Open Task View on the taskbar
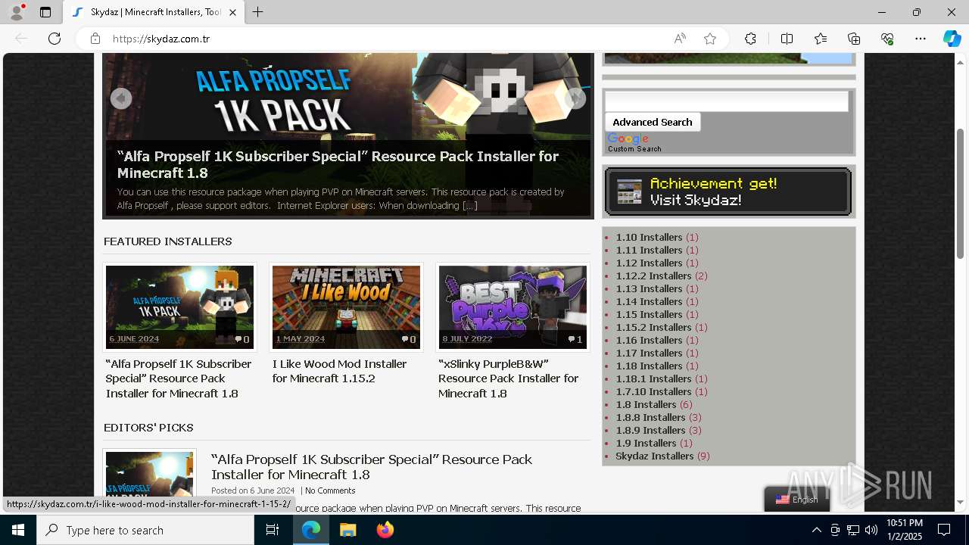969x545 pixels. [273, 530]
